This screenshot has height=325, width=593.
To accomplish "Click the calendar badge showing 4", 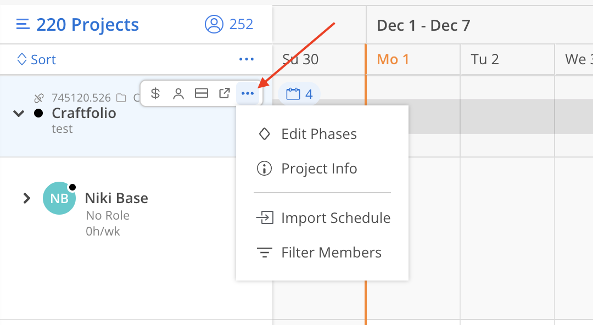I will (299, 94).
